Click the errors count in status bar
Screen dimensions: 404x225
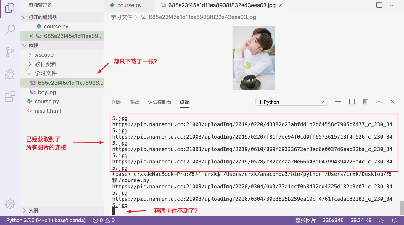click(98, 220)
